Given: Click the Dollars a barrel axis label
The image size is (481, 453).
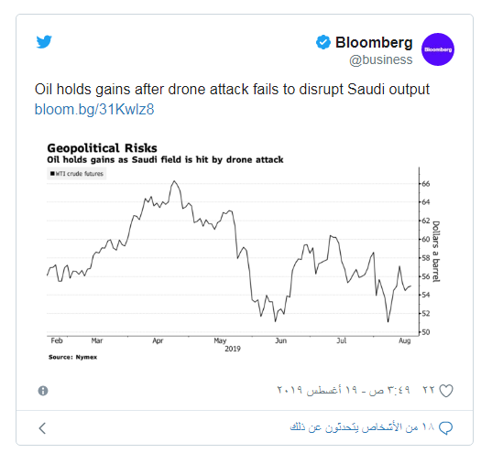Looking at the screenshot, I should point(436,252).
